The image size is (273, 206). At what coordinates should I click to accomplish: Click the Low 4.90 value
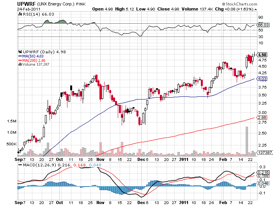[x=145, y=9]
